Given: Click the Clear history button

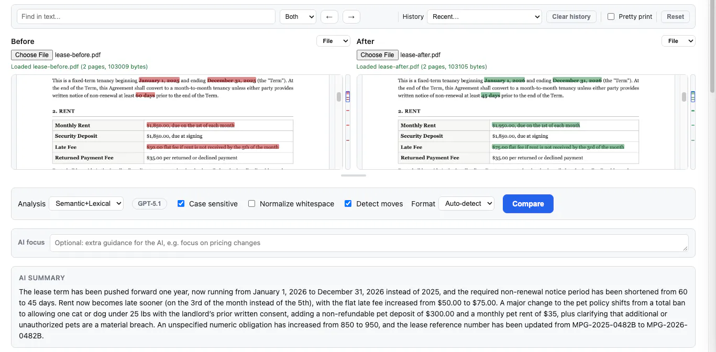Looking at the screenshot, I should (571, 17).
